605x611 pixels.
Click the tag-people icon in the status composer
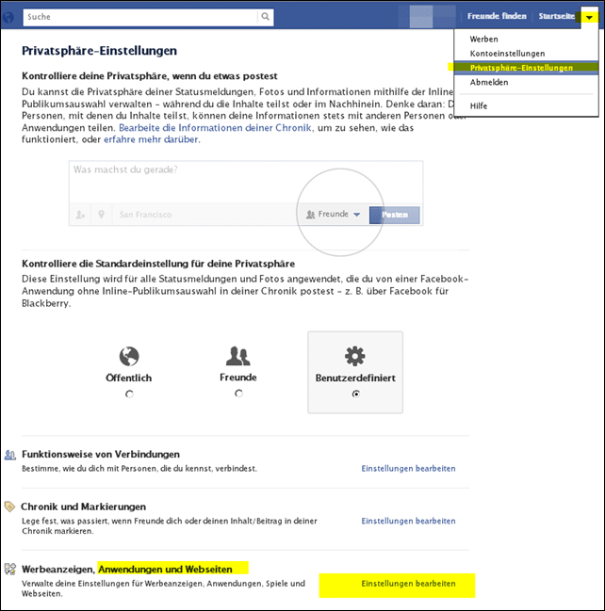[80, 215]
